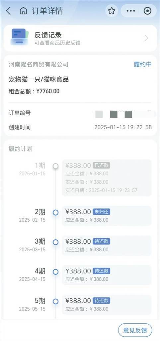Viewport: 160px width, 341px height.
Task: Close mini program via circle target icon
Action: click(148, 11)
